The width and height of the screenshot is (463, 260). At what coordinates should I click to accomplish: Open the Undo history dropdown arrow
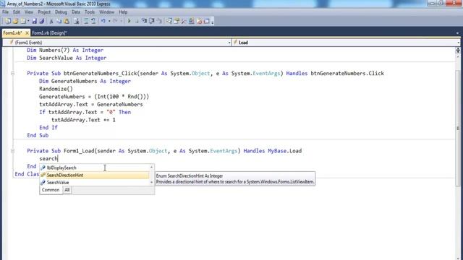(109, 21)
